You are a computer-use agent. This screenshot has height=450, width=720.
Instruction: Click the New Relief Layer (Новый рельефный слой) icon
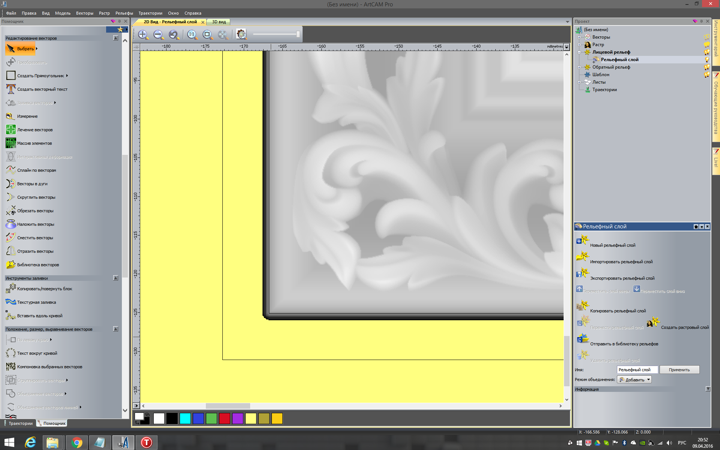[582, 240]
